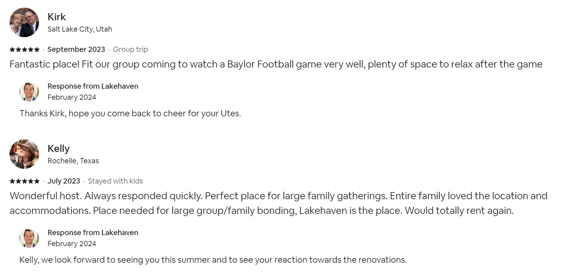Viewport: 561px width, 275px height.
Task: Click the five-star rating on Kelly's review
Action: (x=24, y=181)
